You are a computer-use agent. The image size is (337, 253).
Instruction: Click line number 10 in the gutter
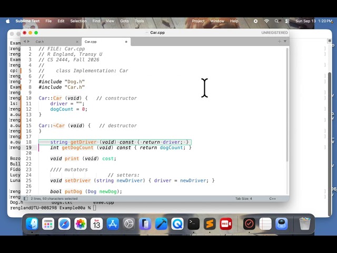[x=28, y=98]
